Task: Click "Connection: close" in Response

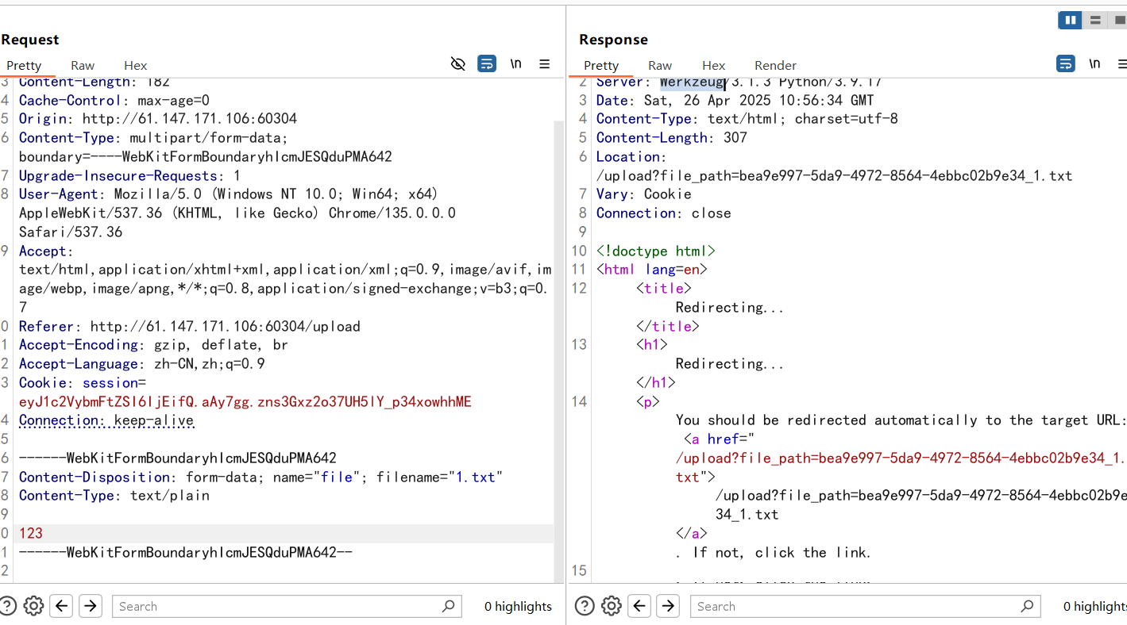Action: (x=664, y=213)
